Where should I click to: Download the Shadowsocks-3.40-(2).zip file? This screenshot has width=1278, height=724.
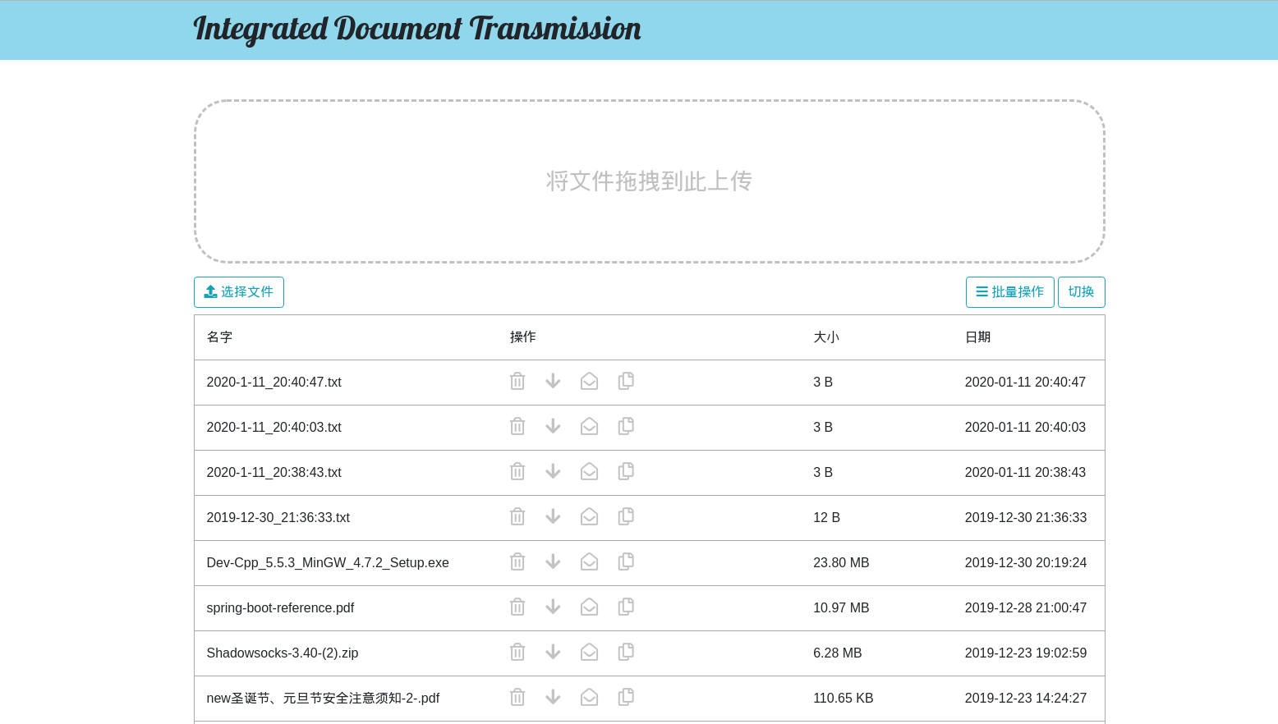553,652
